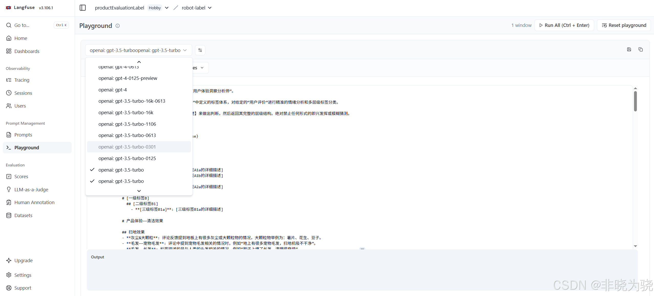Screen dimensions: 654x296
Task: Click the prompt editor scroll down arrow
Action: (635, 246)
